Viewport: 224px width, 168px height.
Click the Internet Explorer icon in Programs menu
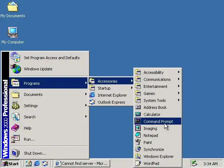[92, 95]
